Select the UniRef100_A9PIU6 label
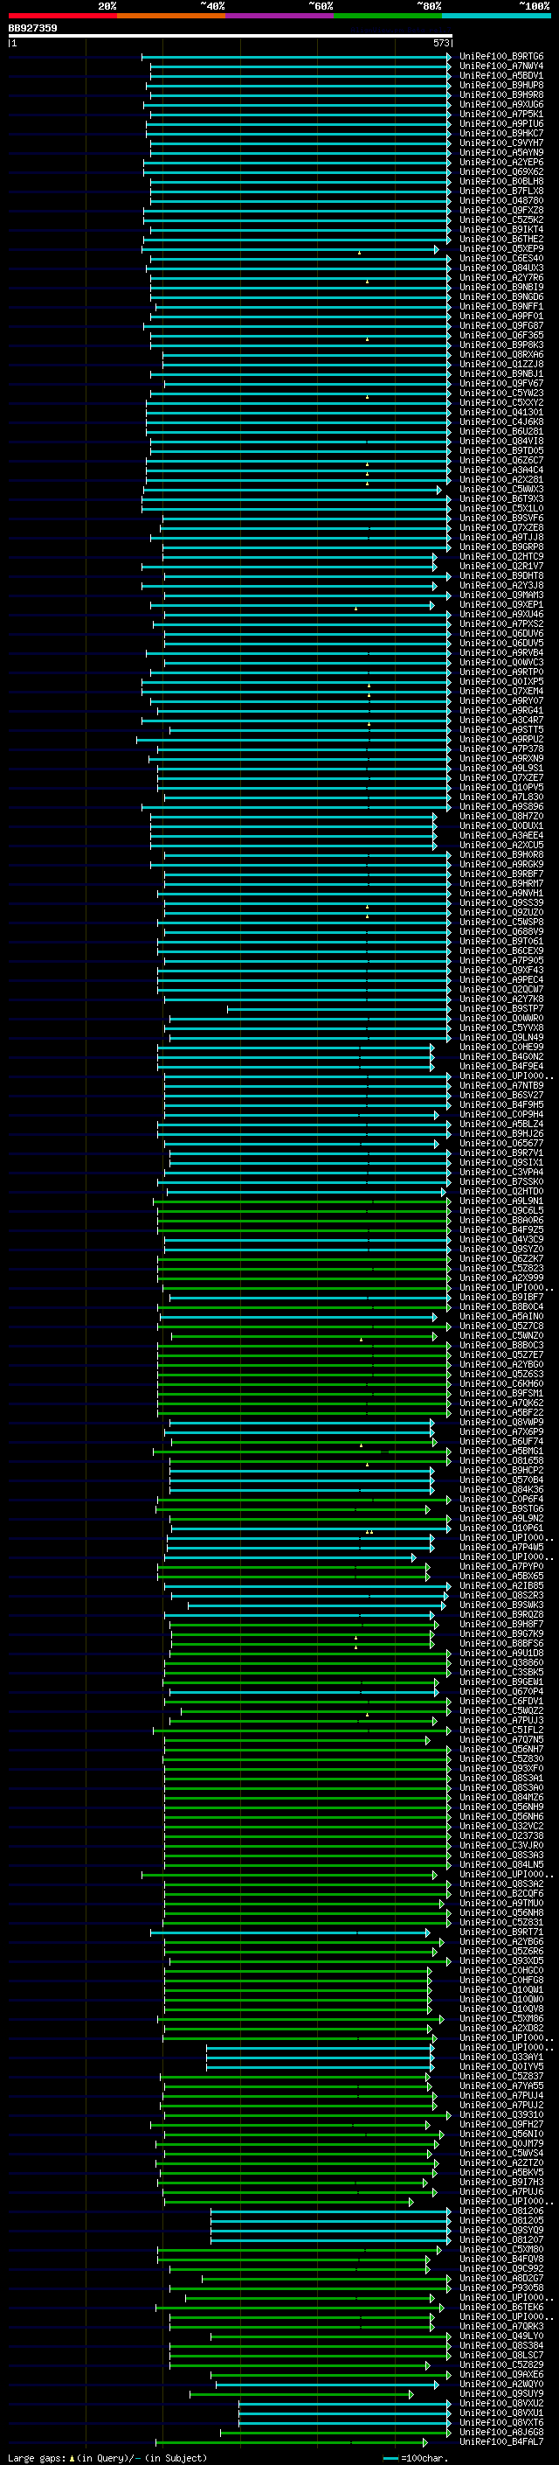This screenshot has height=2465, width=559. coord(501,123)
